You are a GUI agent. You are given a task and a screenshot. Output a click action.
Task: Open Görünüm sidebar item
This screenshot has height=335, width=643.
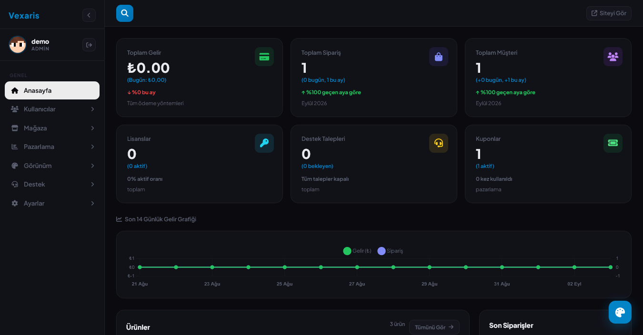[52, 166]
